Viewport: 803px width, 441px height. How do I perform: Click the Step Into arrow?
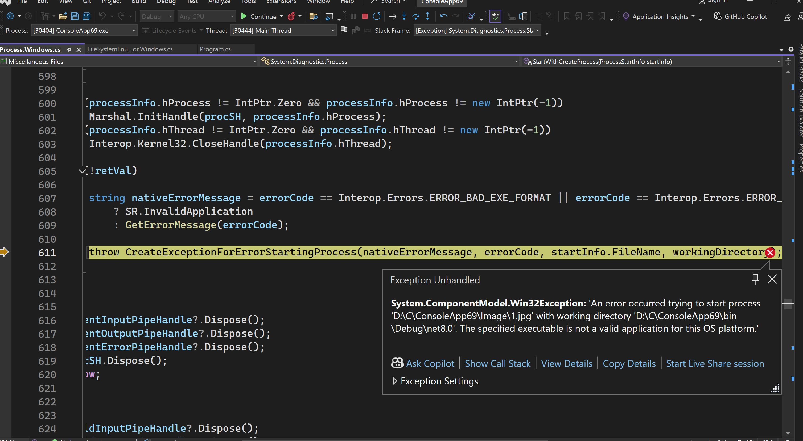[404, 16]
